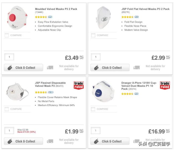Tick Compare checkbox for Moulded Valved Masks
Viewport: 174px width, 150px height.
pyautogui.click(x=7, y=35)
